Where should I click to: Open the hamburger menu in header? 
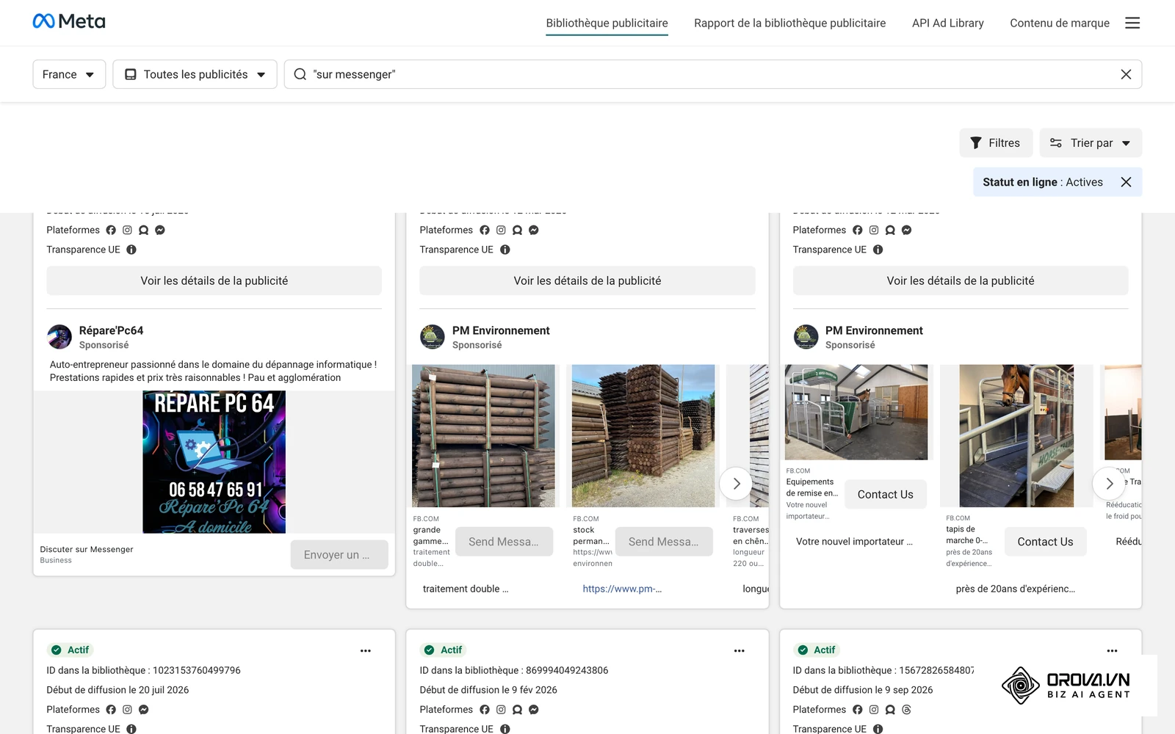(1132, 23)
